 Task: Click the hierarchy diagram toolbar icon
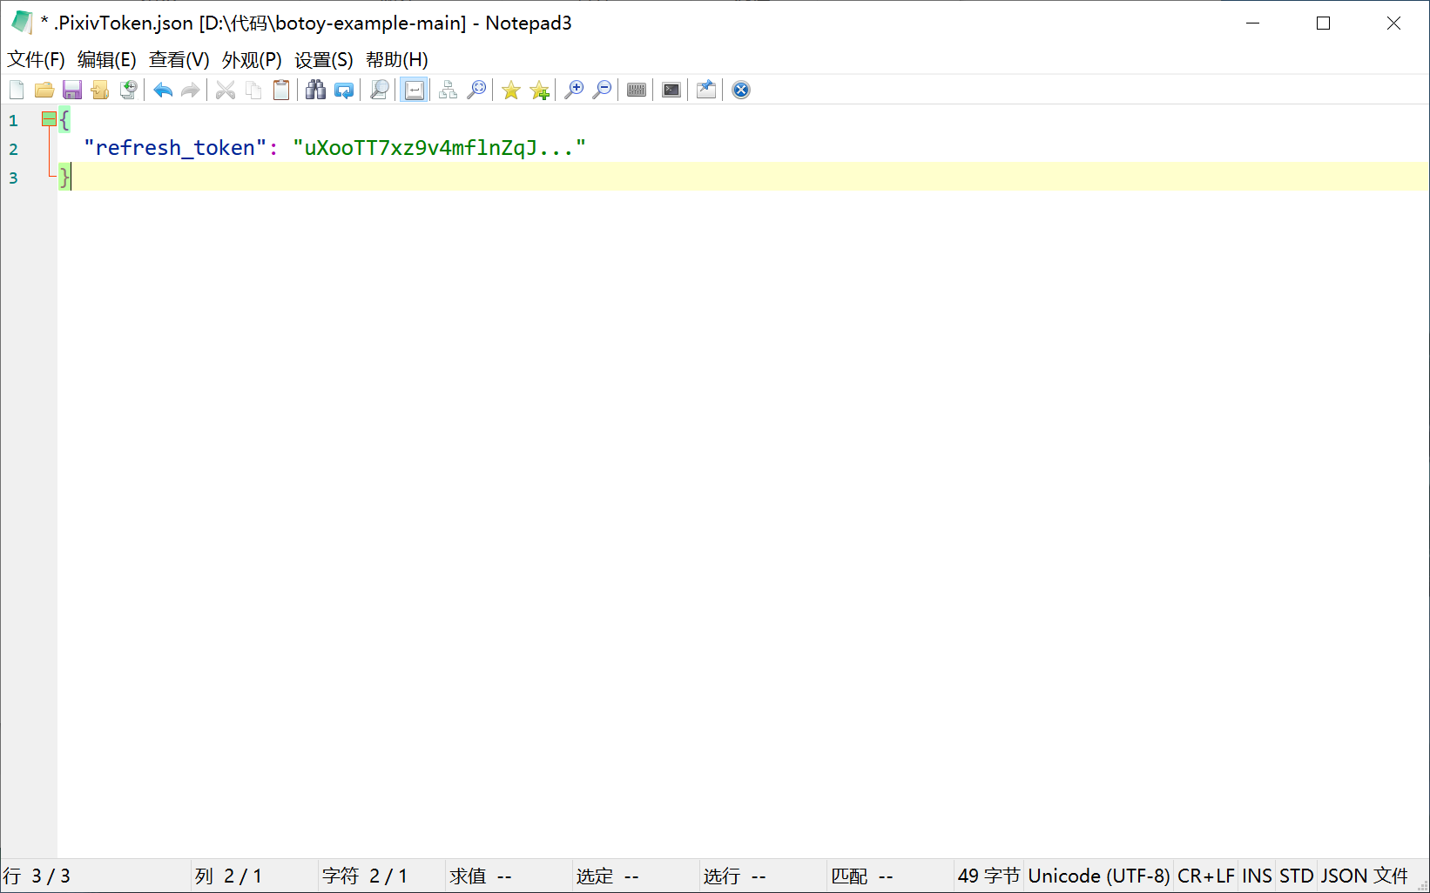point(449,90)
